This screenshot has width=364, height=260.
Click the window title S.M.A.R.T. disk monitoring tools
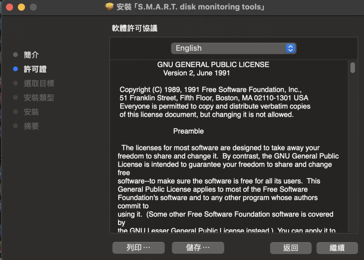coord(191,7)
